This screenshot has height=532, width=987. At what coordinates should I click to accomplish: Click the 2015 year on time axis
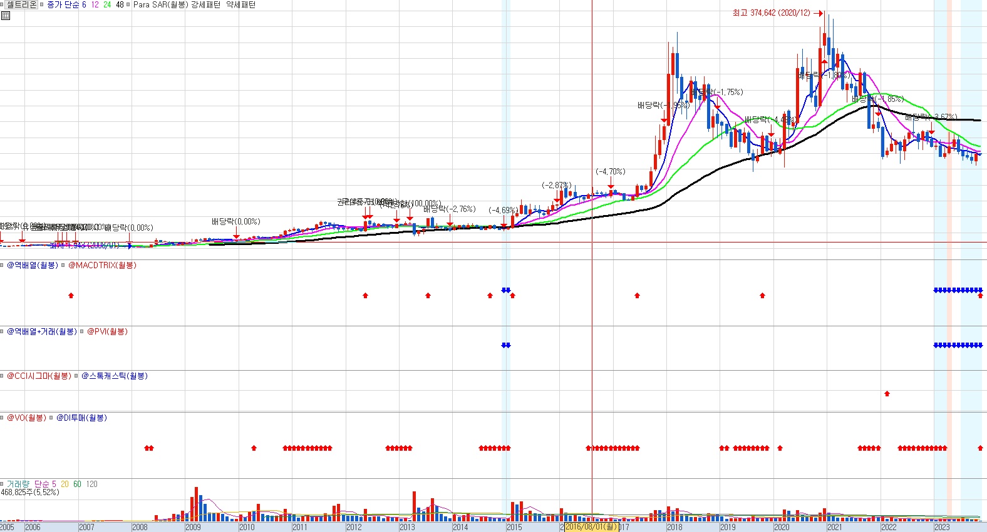coord(514,527)
